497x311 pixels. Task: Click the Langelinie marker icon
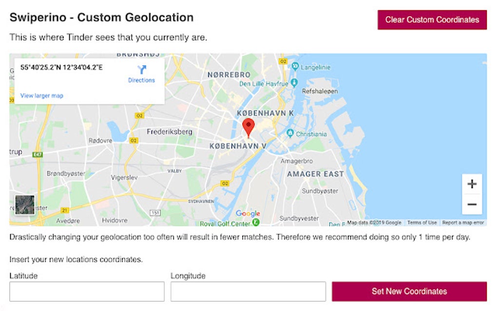coord(294,66)
